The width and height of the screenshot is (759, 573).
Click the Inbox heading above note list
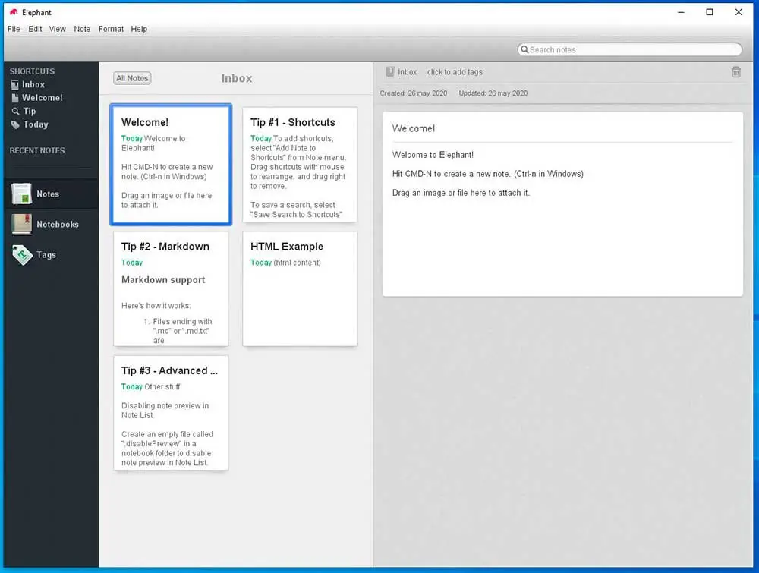pyautogui.click(x=237, y=78)
